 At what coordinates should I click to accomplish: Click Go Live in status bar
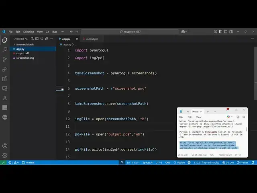tap(228, 162)
